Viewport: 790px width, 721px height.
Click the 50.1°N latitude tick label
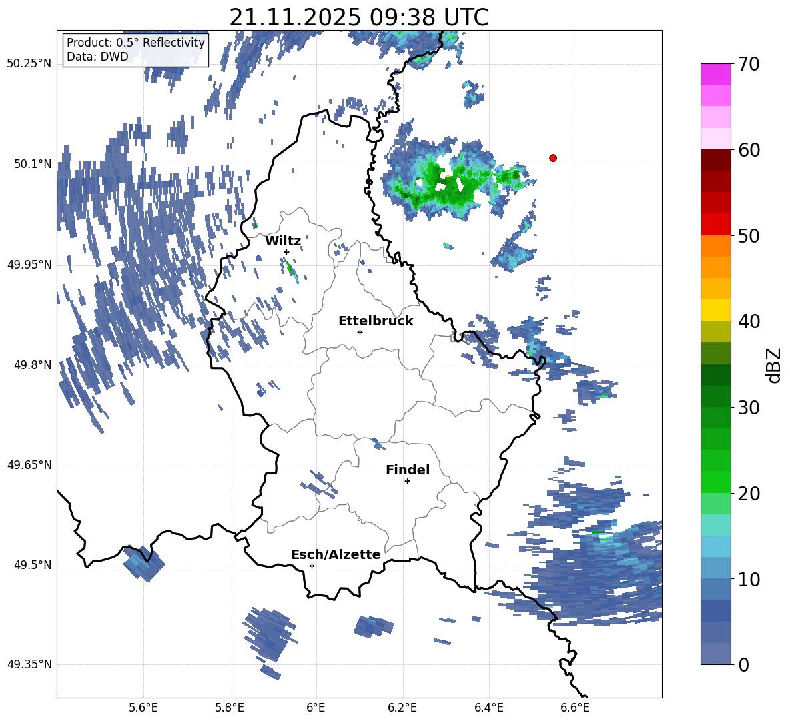click(x=32, y=164)
